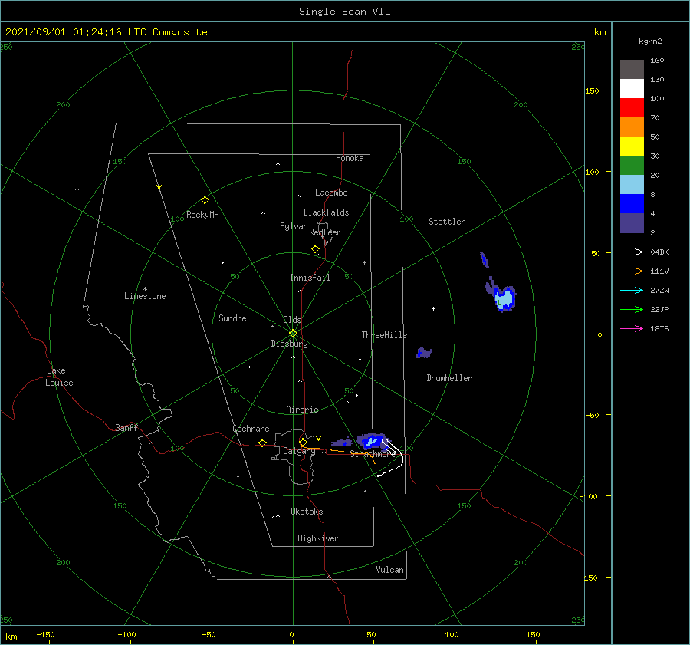Click the white 130 kg/m2 color swatch
Viewport: 690px width, 645px height.
click(x=632, y=88)
